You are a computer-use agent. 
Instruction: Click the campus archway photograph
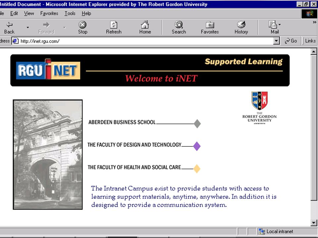48,154
